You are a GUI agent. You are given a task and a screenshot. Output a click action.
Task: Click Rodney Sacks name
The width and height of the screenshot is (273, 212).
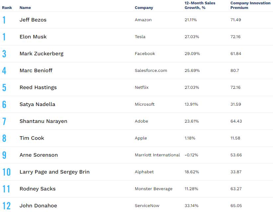pyautogui.click(x=38, y=189)
